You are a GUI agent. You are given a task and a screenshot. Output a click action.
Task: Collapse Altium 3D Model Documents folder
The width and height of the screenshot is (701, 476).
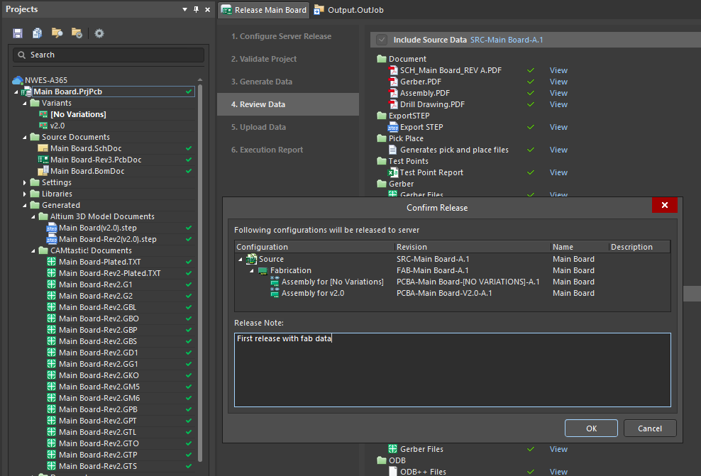coord(33,217)
